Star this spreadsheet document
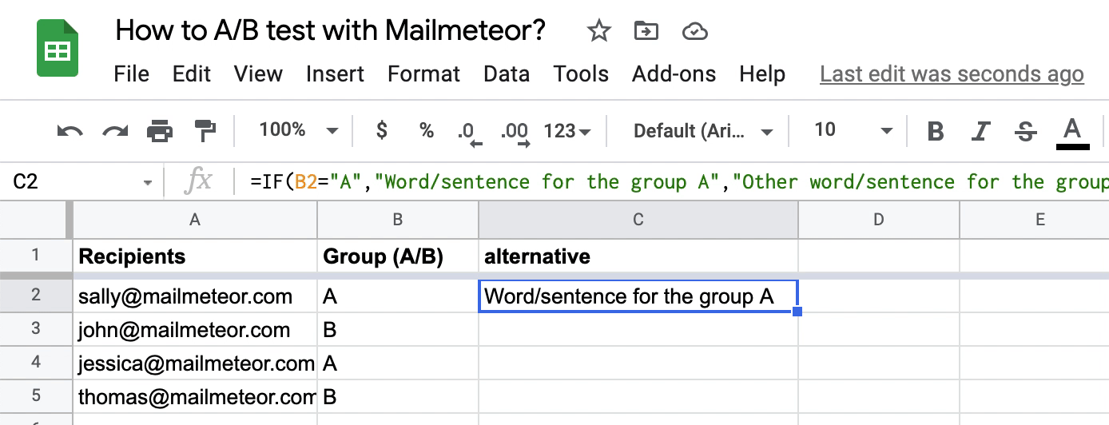The height and width of the screenshot is (425, 1109). tap(598, 31)
